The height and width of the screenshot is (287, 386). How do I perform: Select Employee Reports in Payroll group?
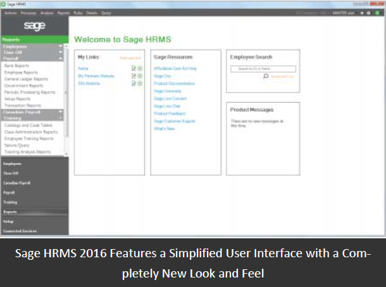[x=21, y=72]
